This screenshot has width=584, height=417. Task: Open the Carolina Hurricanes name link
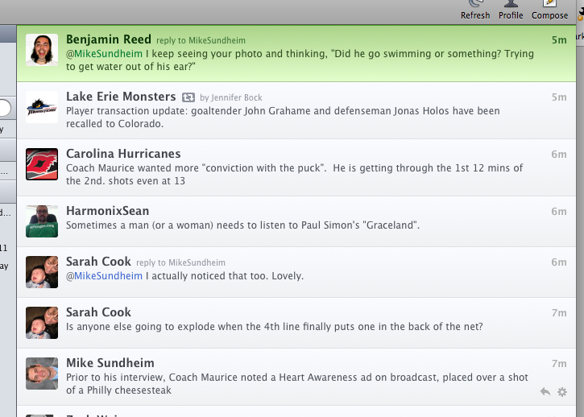(x=123, y=154)
